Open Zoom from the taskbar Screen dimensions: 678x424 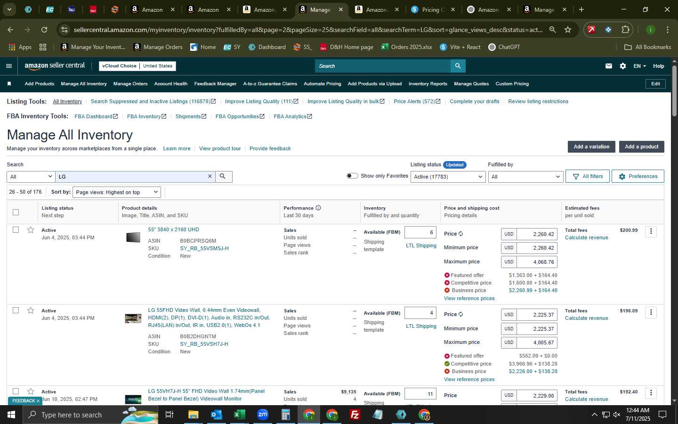[262, 415]
